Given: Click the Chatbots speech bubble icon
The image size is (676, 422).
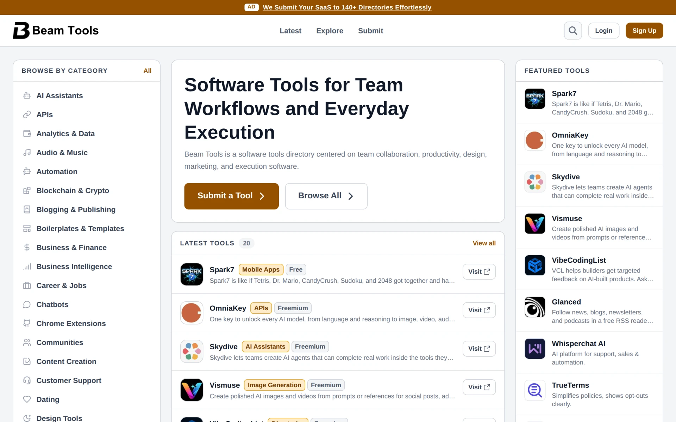Looking at the screenshot, I should click(x=27, y=305).
